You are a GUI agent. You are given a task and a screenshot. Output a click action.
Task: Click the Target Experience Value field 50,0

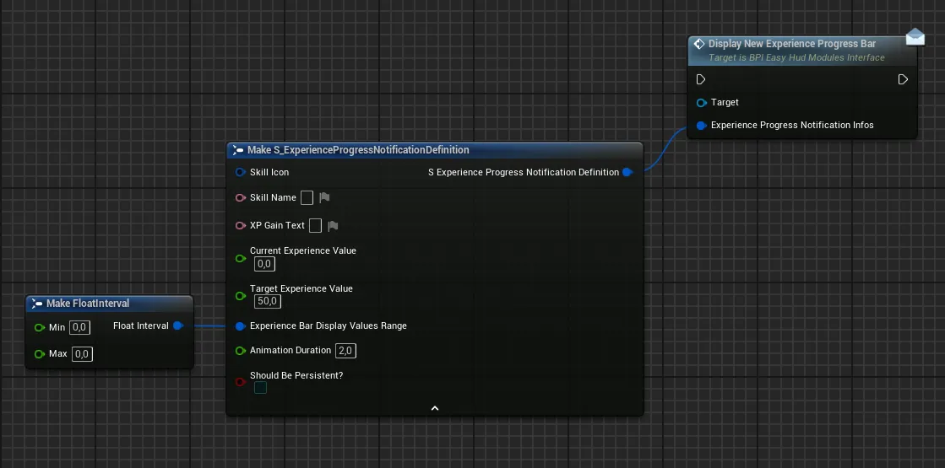point(269,301)
